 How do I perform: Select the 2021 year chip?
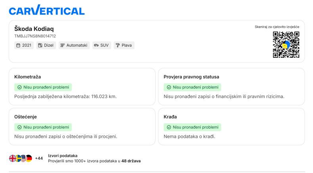point(24,46)
